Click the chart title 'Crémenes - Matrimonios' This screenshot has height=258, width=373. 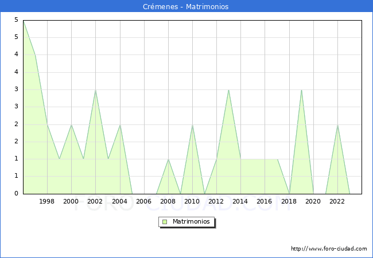[185, 7]
